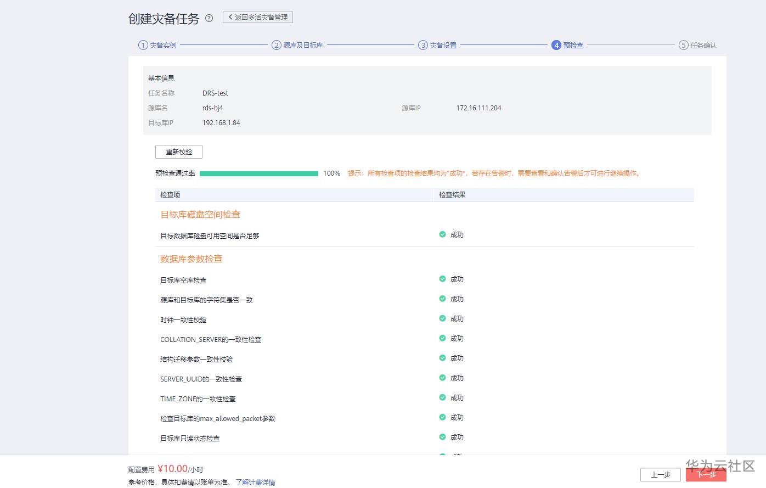This screenshot has width=766, height=488.
Task: Click the task name value DRS-test
Action: (215, 93)
